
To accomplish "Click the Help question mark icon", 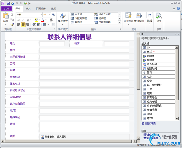I will [178, 9].
